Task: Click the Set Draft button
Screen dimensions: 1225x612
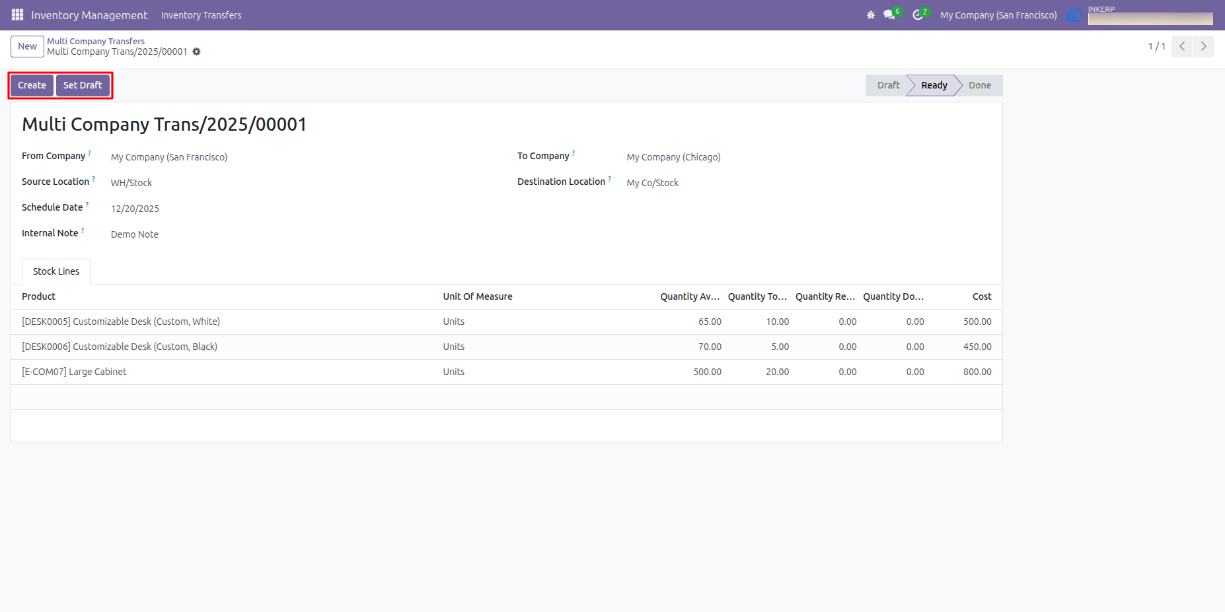Action: (83, 85)
